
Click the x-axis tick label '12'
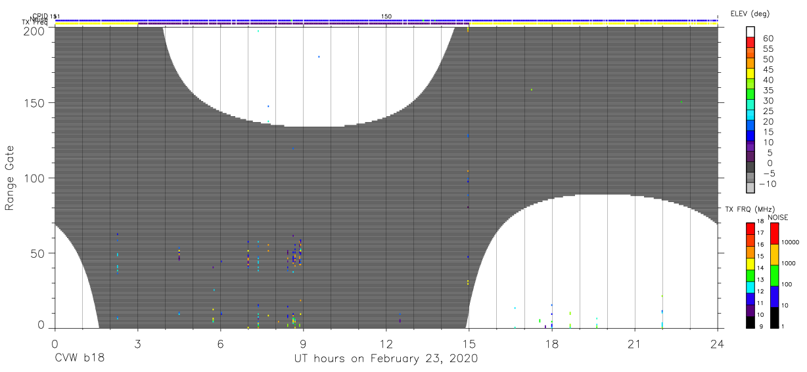[386, 343]
